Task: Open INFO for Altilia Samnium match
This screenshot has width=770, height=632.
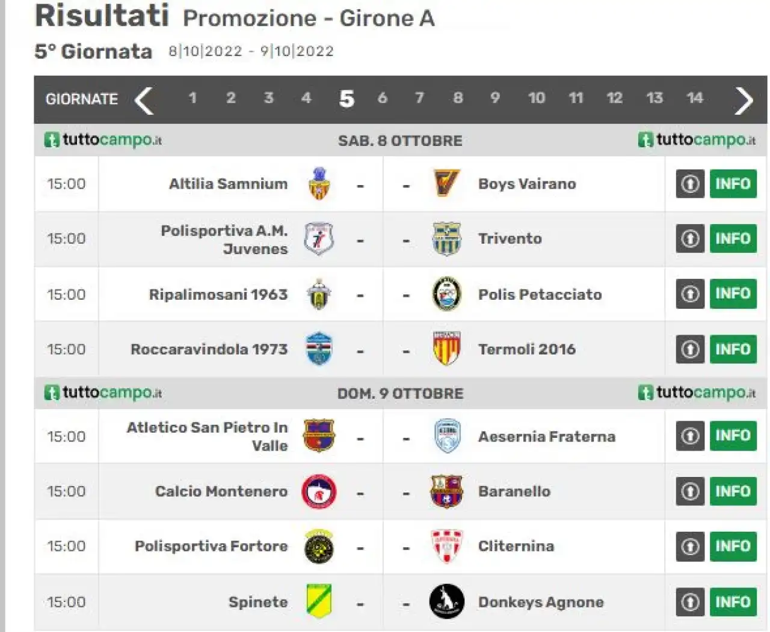Action: pyautogui.click(x=733, y=183)
